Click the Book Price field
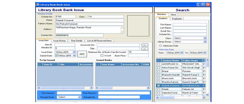Viewport: 244px width, 104px height. tap(138, 56)
